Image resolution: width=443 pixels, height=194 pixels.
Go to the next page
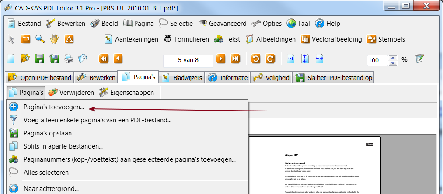[221, 59]
